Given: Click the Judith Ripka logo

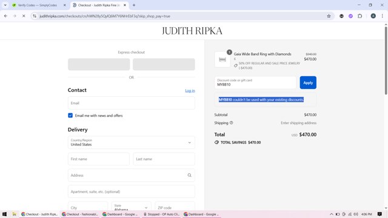Looking at the screenshot, I should click(192, 31).
